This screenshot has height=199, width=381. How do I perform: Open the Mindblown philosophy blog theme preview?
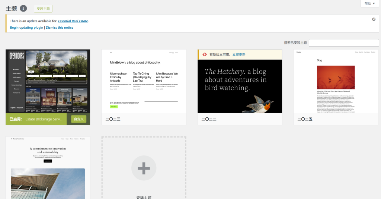(x=144, y=81)
